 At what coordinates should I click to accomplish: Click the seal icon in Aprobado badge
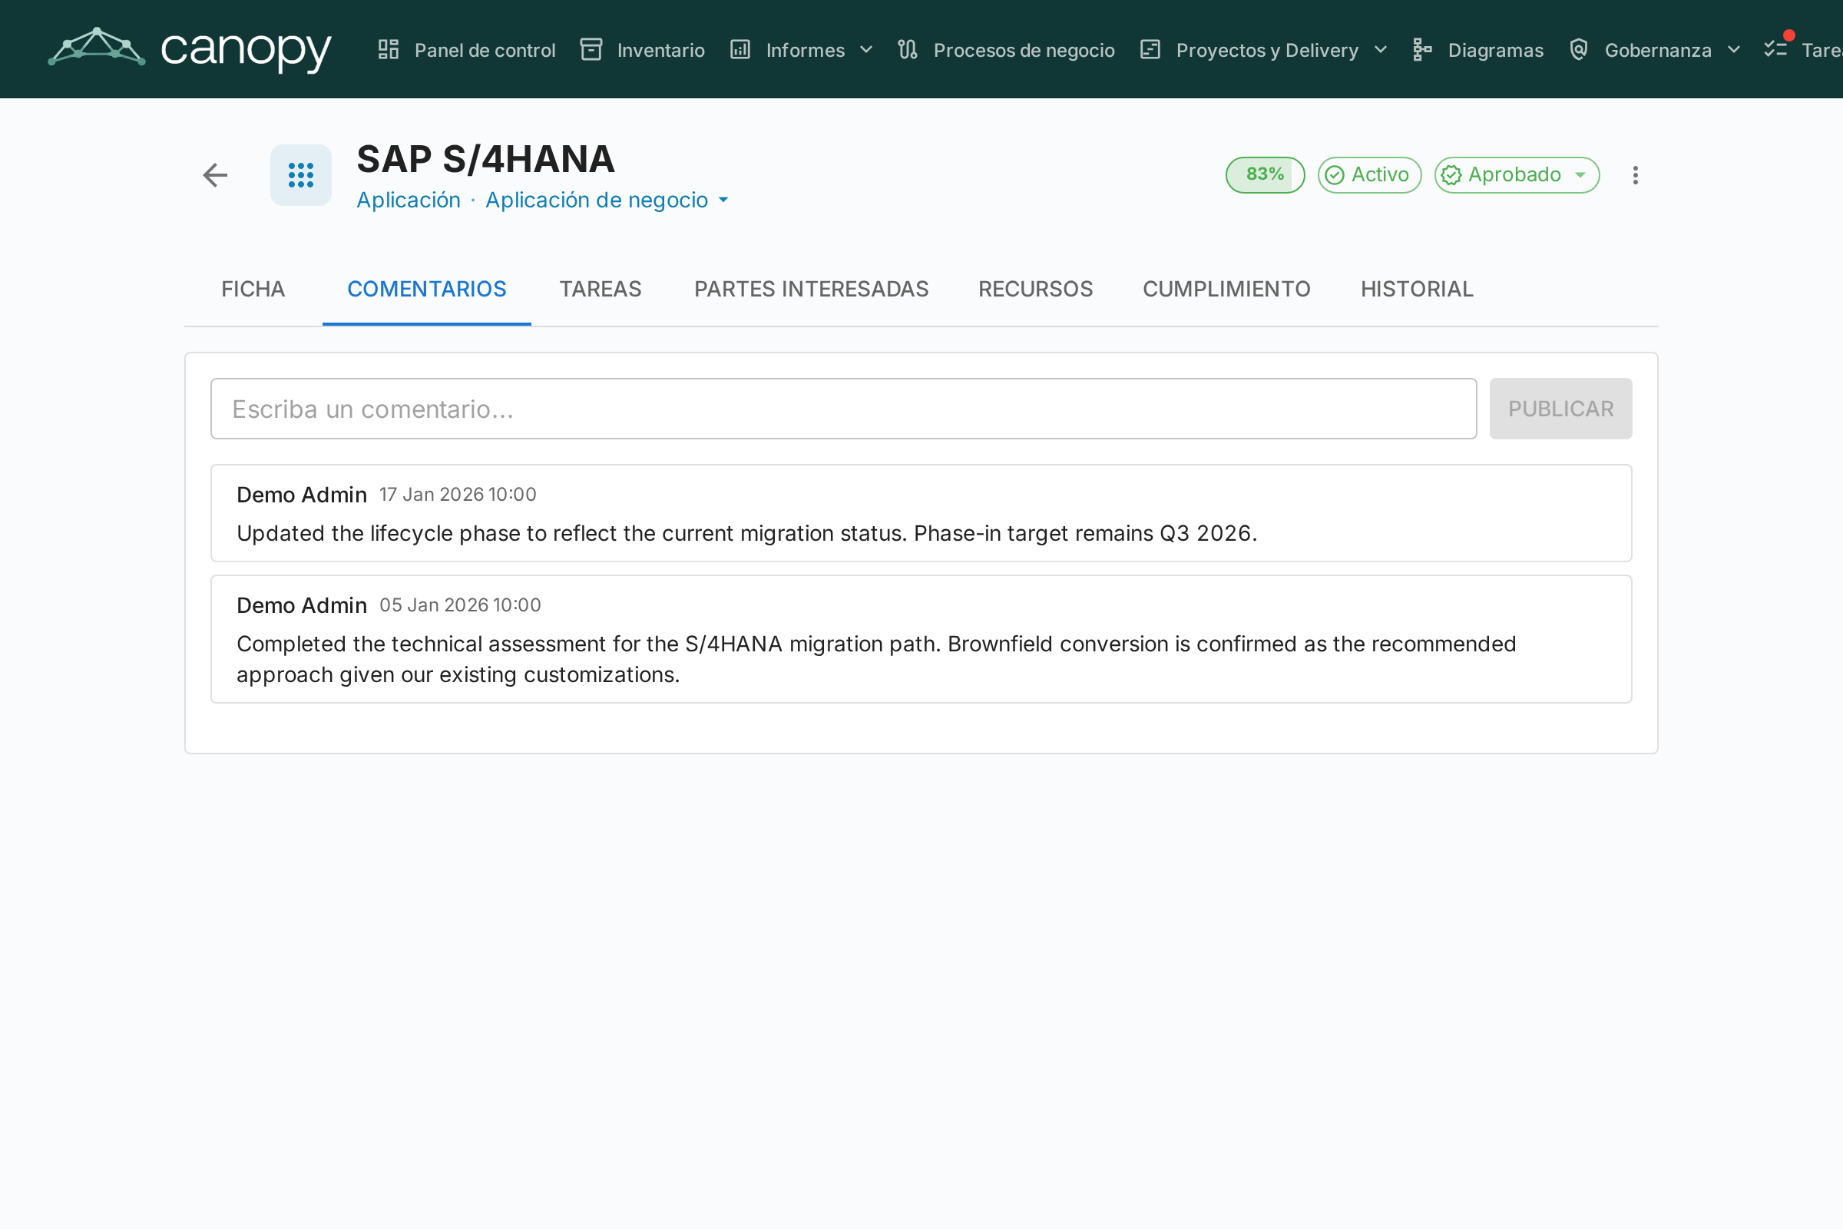click(1451, 175)
